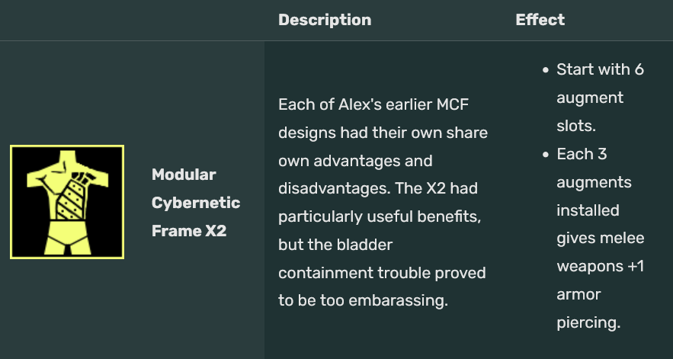673x359 pixels.
Task: Click the yellow border of the frame thumbnail
Action: tap(11, 202)
